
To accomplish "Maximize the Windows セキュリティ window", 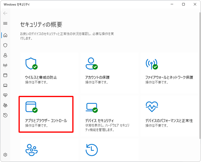I will click(x=183, y=4).
